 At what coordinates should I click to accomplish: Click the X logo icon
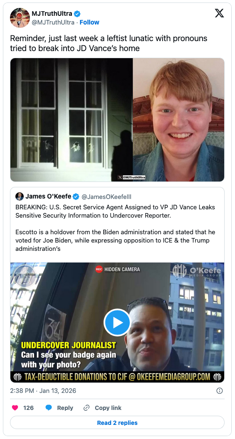(219, 13)
